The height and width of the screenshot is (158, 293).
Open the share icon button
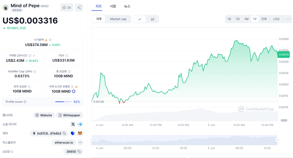(79, 8)
